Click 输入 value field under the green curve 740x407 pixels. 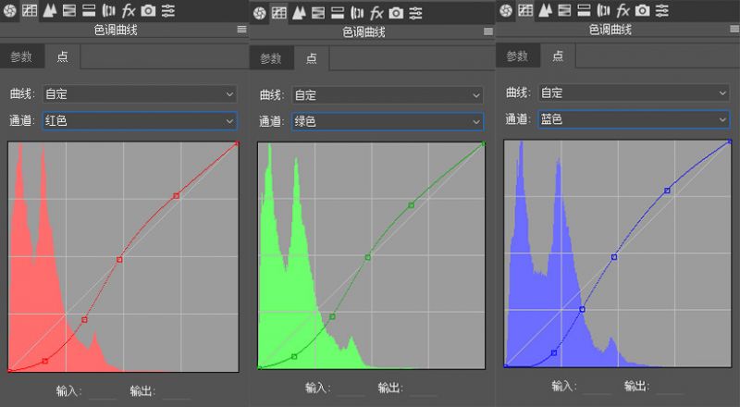(x=353, y=389)
